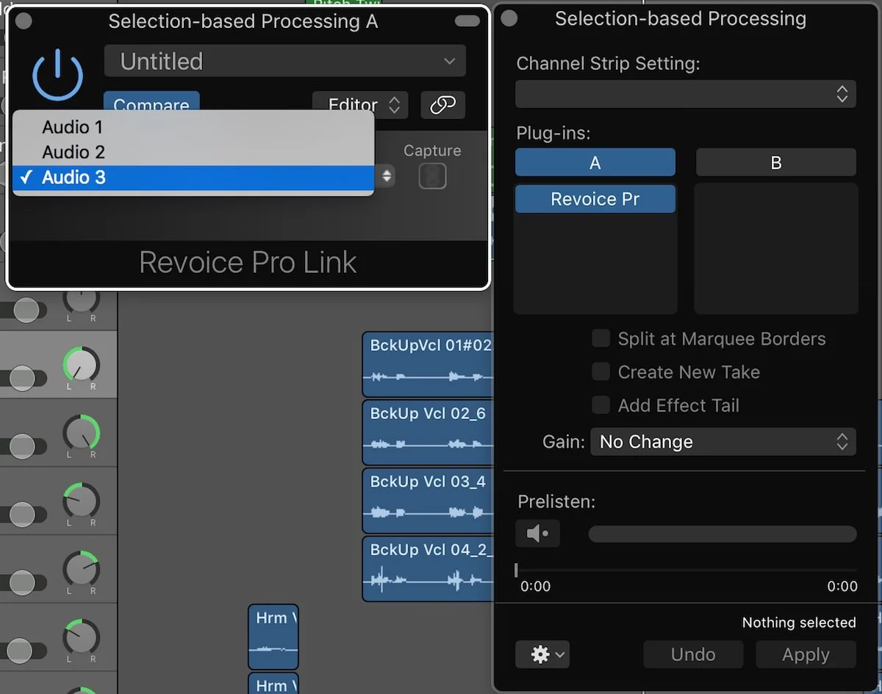This screenshot has width=882, height=694.
Task: Open the Channel Strip Setting dropdown
Action: tap(686, 94)
